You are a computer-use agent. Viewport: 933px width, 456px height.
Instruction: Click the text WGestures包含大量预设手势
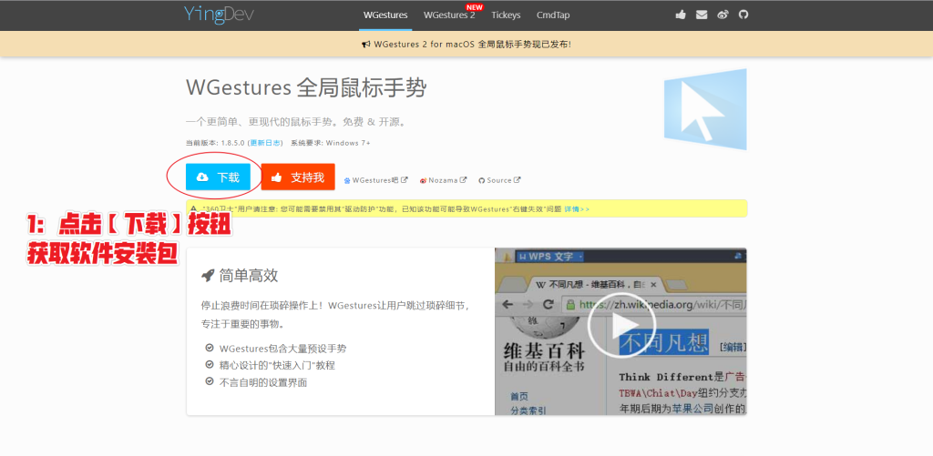(x=282, y=349)
